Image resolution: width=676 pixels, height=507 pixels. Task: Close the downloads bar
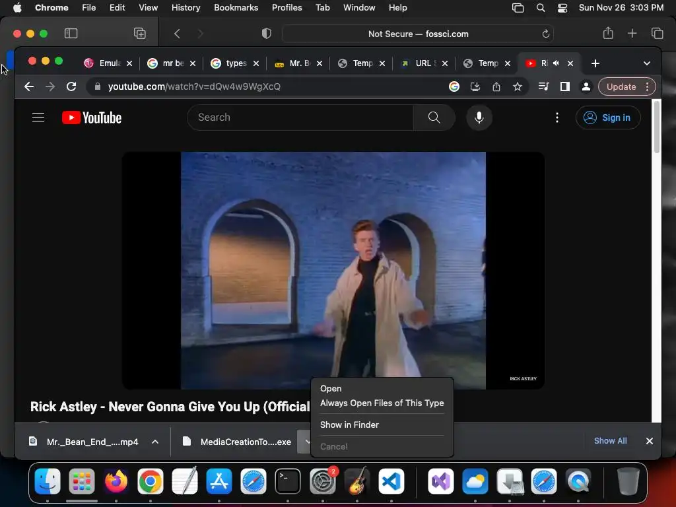[650, 440]
